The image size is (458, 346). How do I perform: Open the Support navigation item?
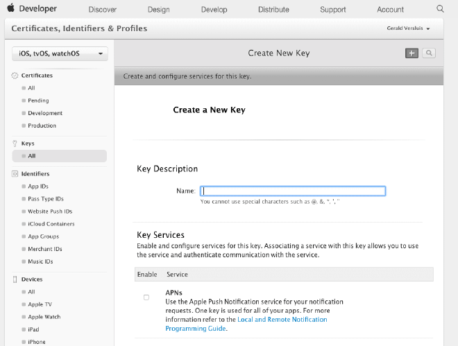pyautogui.click(x=333, y=10)
